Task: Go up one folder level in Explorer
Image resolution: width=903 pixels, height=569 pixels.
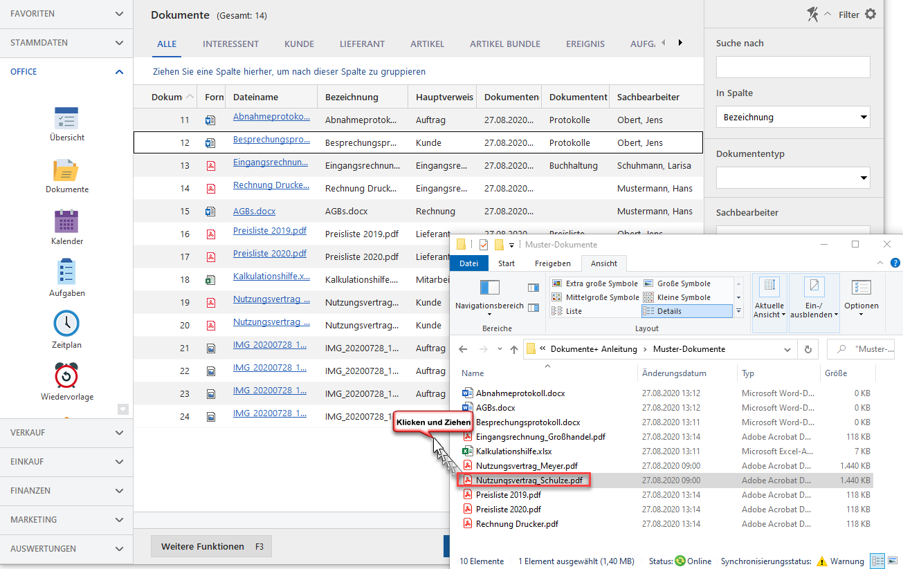Action: (513, 349)
